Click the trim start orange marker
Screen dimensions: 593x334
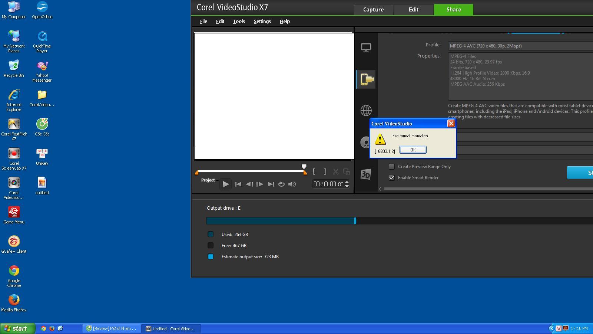point(197,173)
